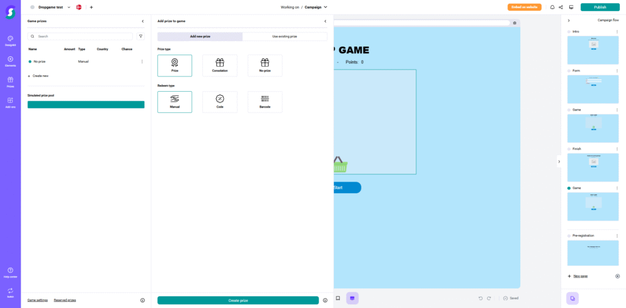Click the Publish button
This screenshot has width=626, height=308.
600,7
